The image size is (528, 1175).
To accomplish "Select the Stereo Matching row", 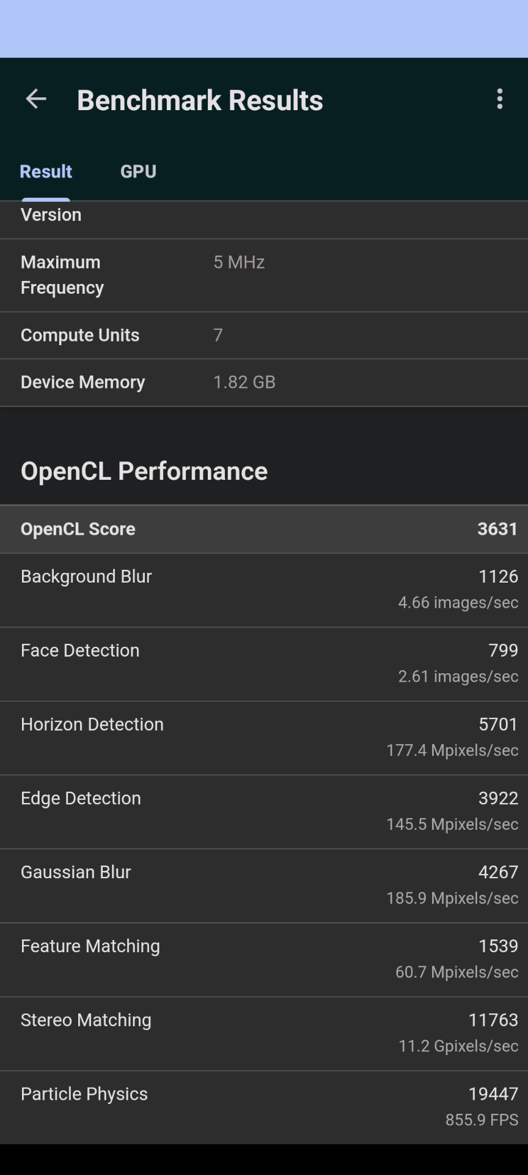I will 264,1033.
